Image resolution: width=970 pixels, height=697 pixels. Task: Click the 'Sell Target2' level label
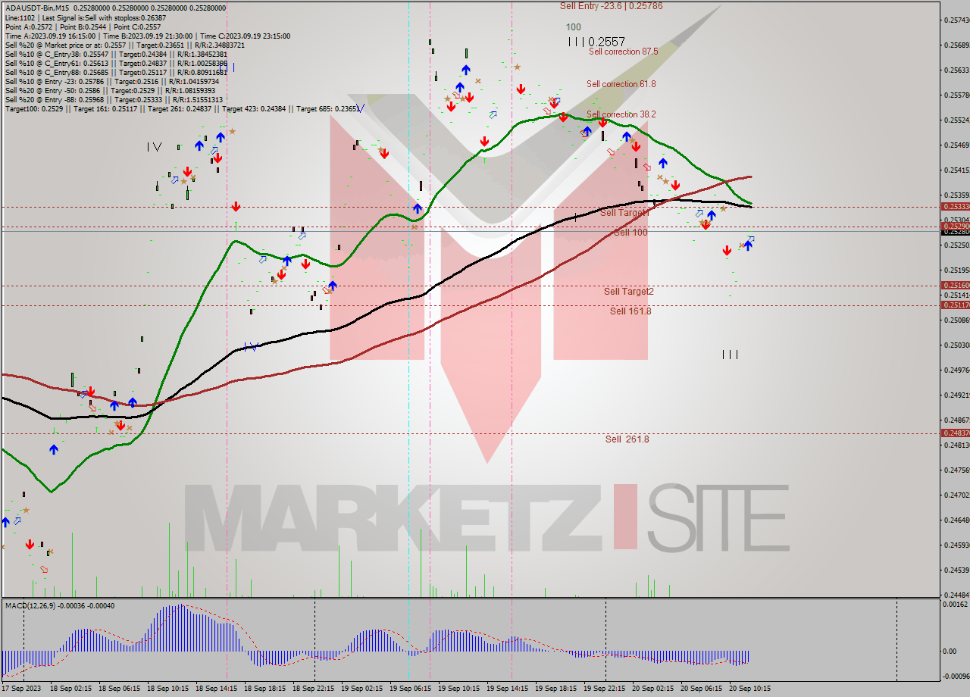tap(628, 292)
